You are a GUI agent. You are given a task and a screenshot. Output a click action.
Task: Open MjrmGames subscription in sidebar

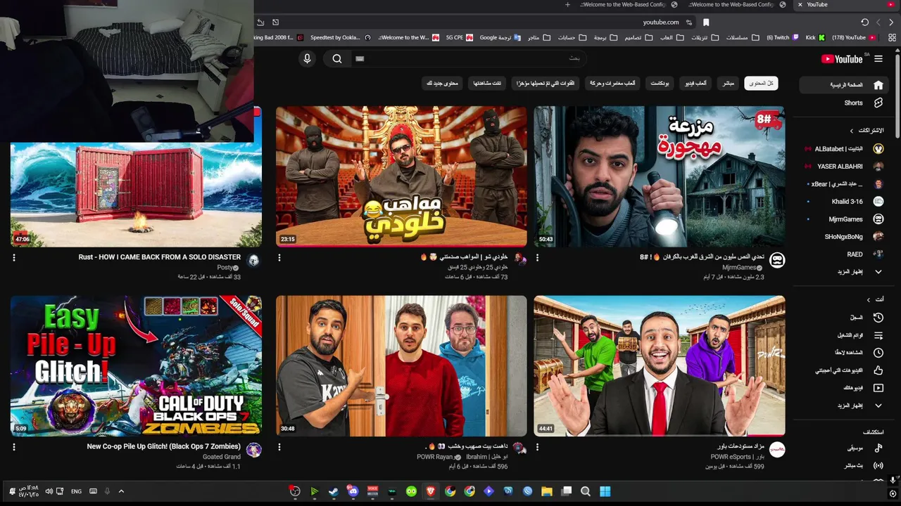[x=843, y=219]
